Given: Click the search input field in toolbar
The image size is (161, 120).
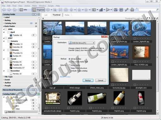Looking at the screenshot, I should (147, 10).
